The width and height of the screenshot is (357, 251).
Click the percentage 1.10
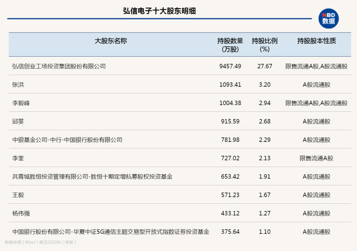click(x=265, y=232)
